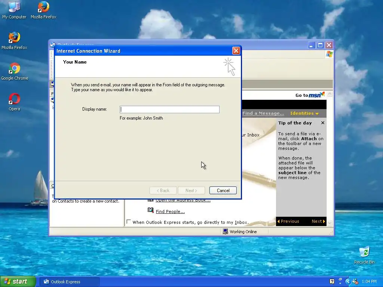
Task: Minimize the Outlook Express window
Action: pos(312,45)
